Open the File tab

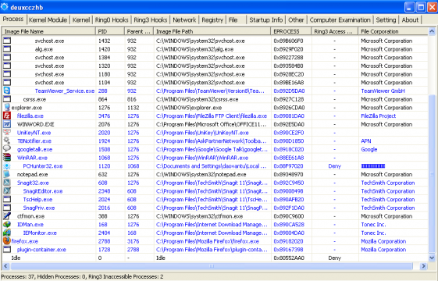coord(233,20)
